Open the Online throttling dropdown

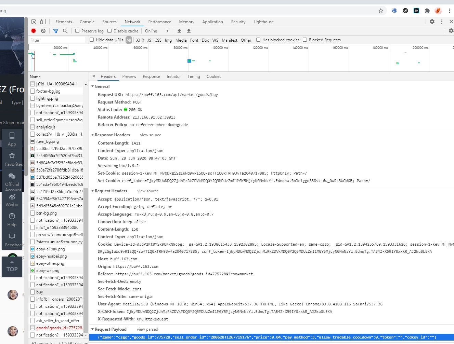click(157, 31)
